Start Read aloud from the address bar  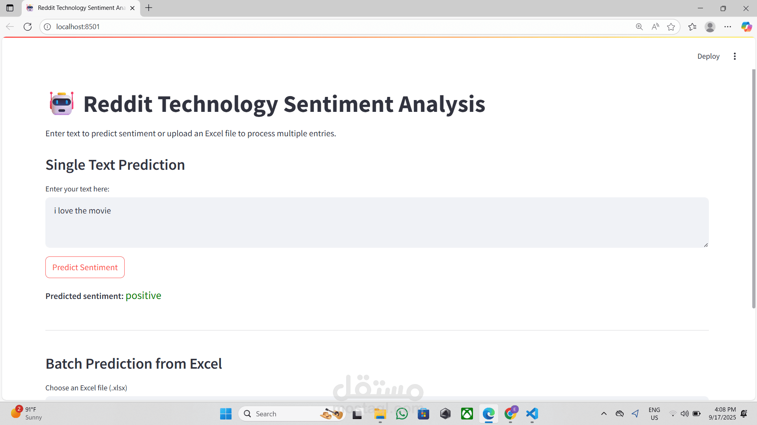[655, 26]
